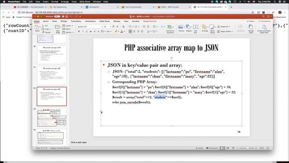Open the Animations ribbon tab
289x163 pixels.
click(x=90, y=21)
